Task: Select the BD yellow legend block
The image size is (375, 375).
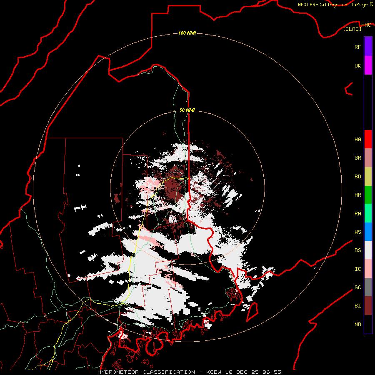Action: [368, 176]
